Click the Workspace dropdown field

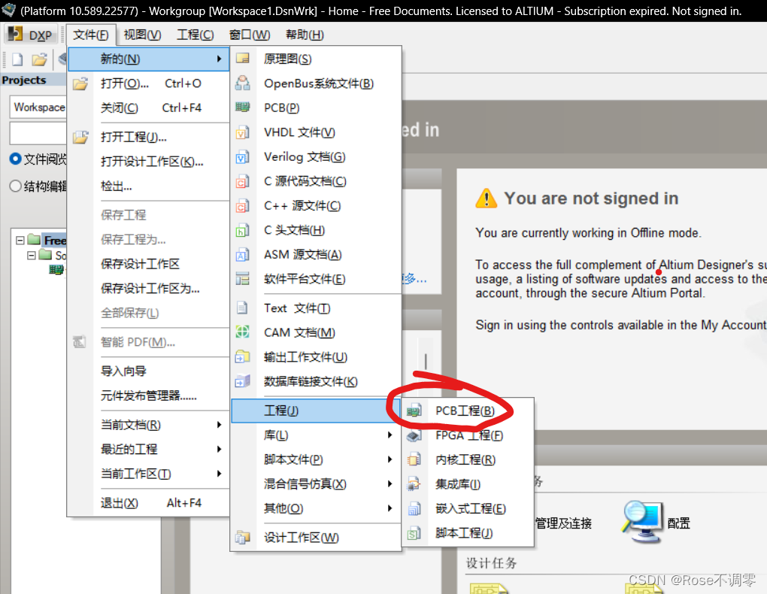click(x=38, y=108)
